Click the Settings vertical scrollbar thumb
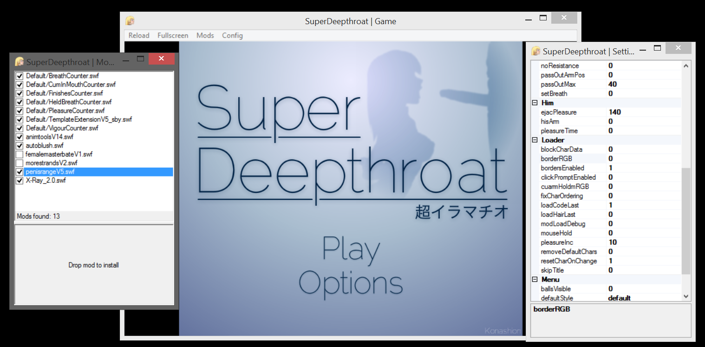Viewport: 705px width, 347px height. [686, 221]
